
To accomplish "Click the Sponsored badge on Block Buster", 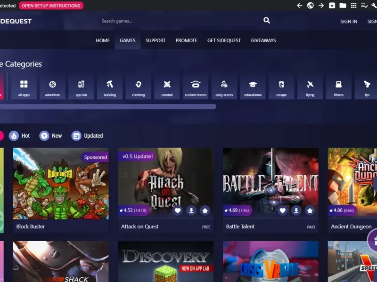I will (x=95, y=157).
